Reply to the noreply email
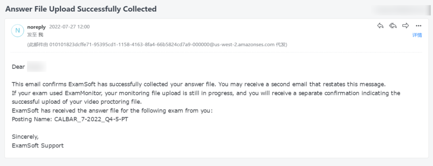The image size is (433, 166). tap(380, 26)
